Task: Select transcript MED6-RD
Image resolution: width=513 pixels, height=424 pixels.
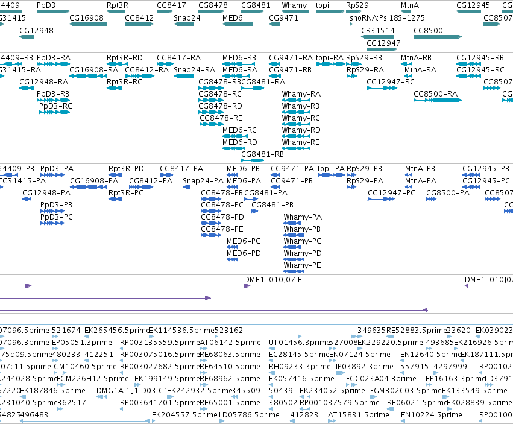Action: point(234,148)
